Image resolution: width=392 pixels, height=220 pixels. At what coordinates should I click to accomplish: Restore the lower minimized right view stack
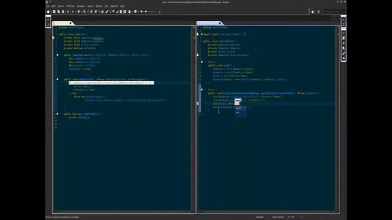point(344,33)
